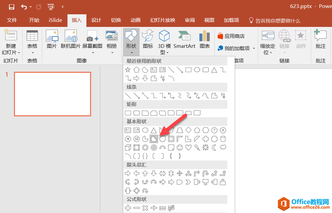
Task: Choose the heptagon shape labeled 7
Action: point(214,130)
